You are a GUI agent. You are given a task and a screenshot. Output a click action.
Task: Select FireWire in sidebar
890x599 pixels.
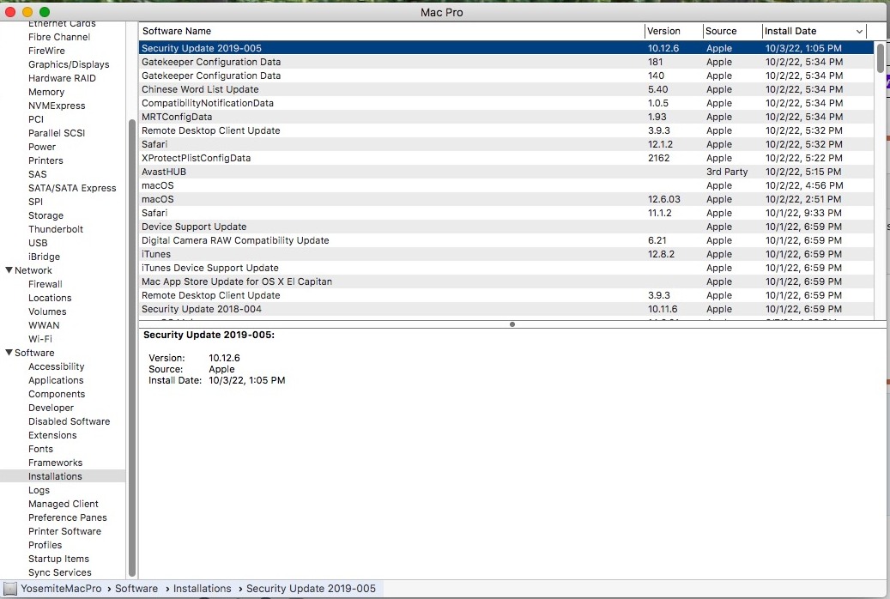46,51
